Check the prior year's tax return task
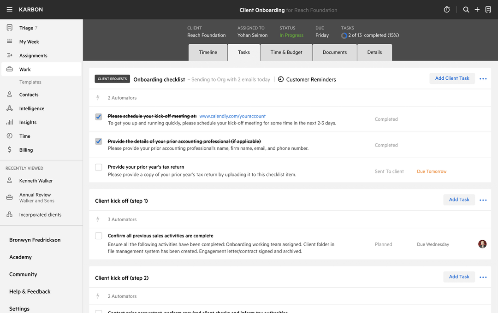Image resolution: width=498 pixels, height=313 pixels. 98,167
